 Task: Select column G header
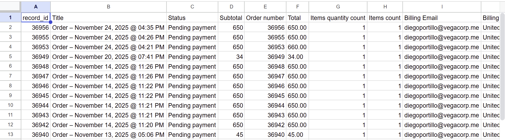[338, 7]
